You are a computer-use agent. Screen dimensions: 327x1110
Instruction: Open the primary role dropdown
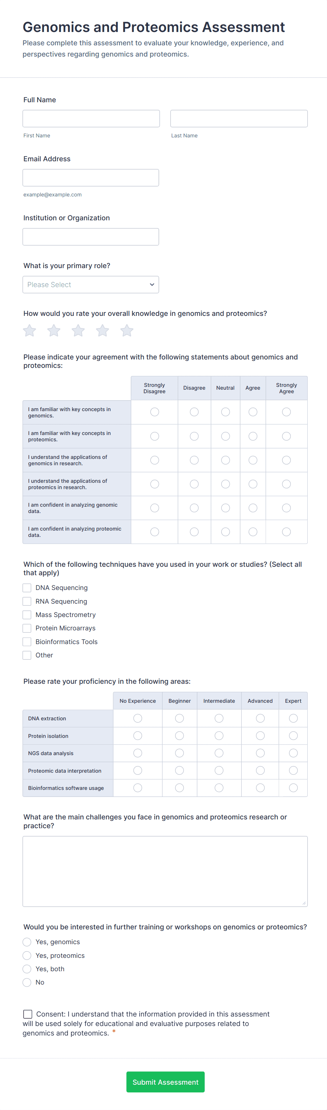[91, 285]
